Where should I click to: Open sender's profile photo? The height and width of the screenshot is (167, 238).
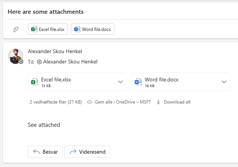tap(16, 56)
